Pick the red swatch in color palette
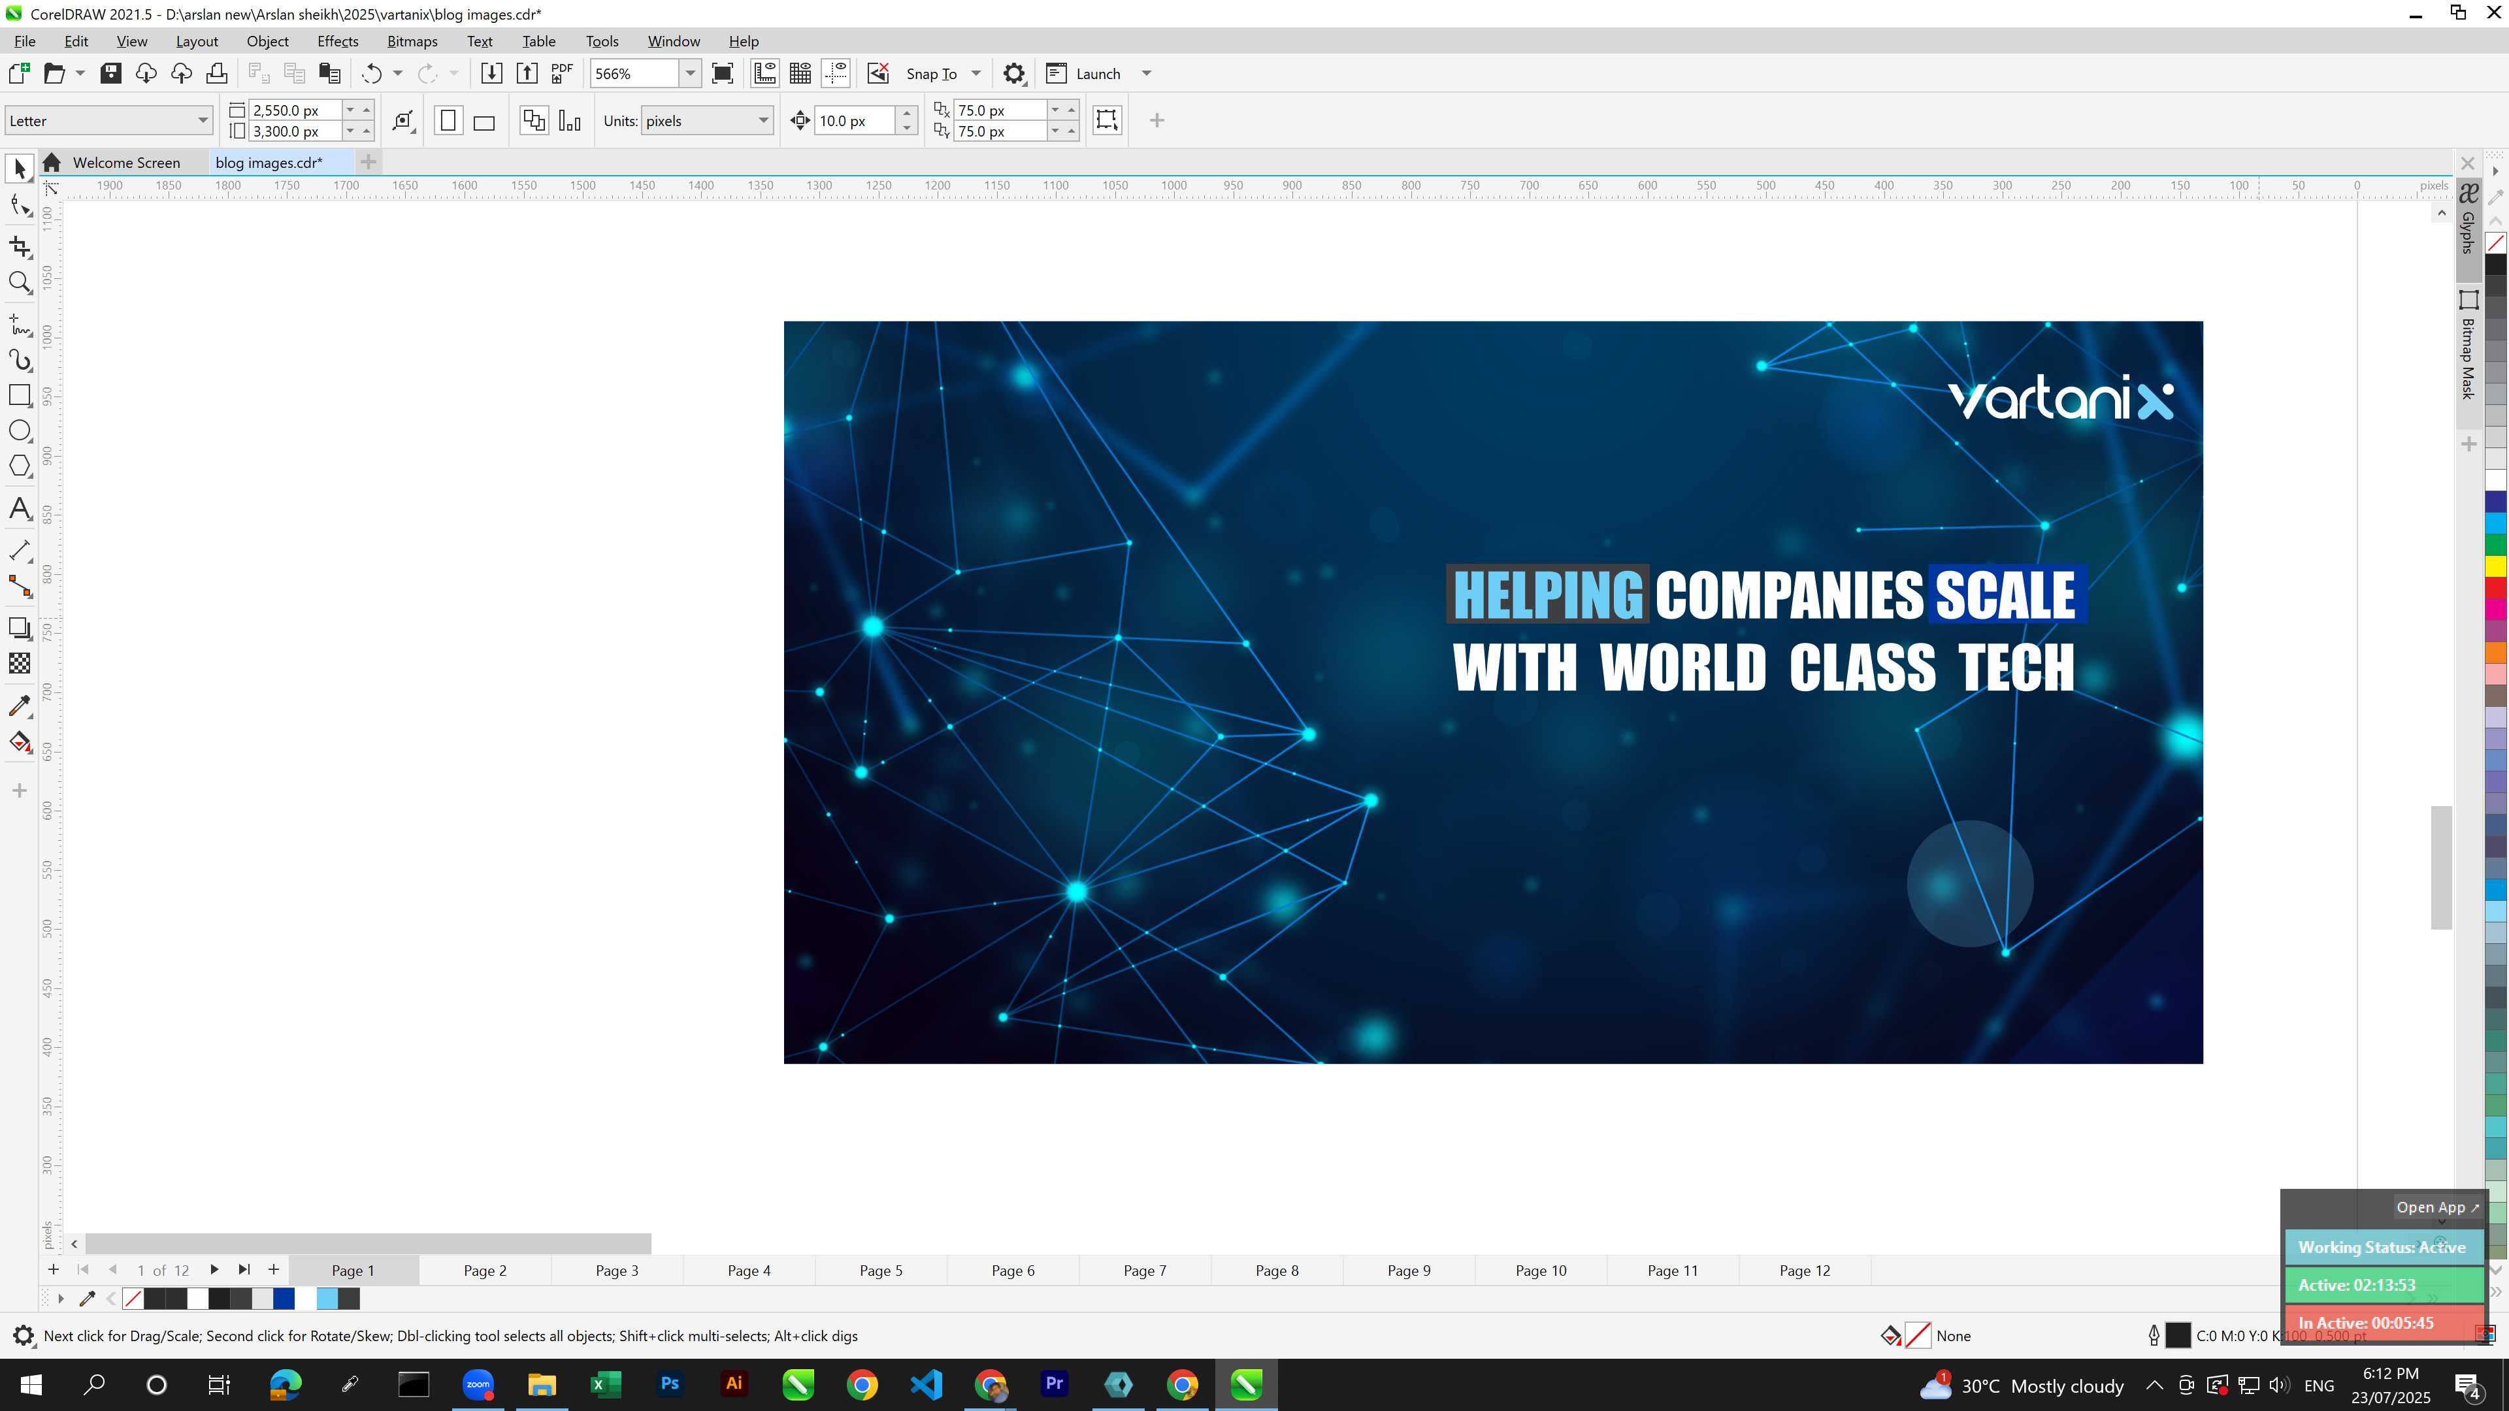This screenshot has height=1411, width=2509. (x=2495, y=587)
